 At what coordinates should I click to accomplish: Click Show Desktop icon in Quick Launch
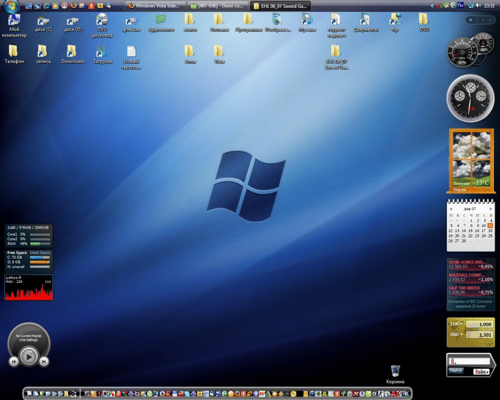[x=28, y=6]
